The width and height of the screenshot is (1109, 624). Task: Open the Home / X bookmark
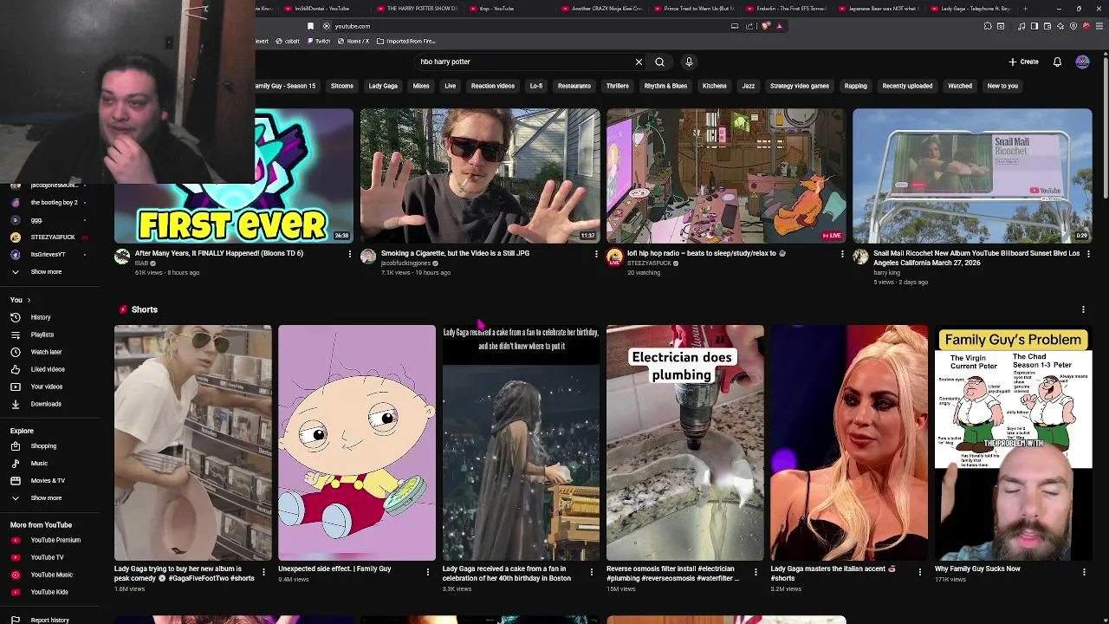[x=354, y=41]
